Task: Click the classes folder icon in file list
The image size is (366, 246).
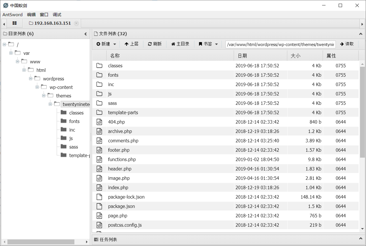Action: (99, 66)
